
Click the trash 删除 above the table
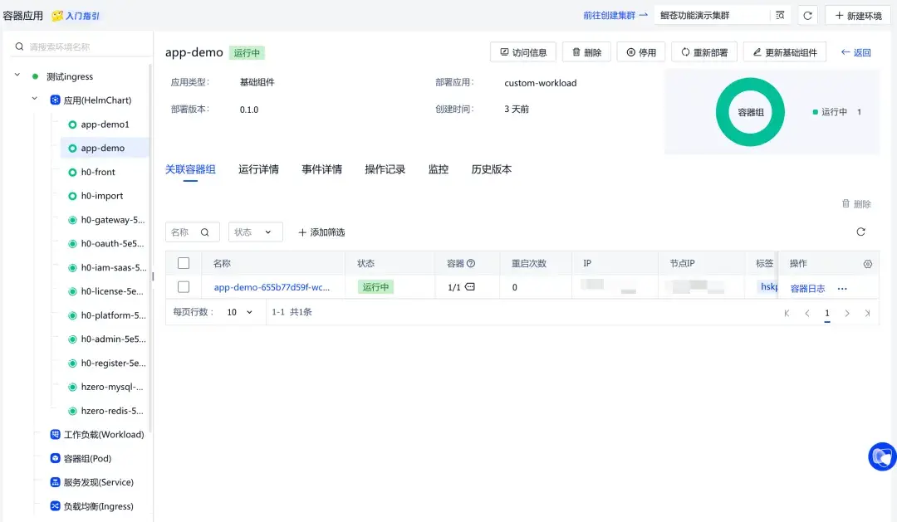tap(856, 203)
